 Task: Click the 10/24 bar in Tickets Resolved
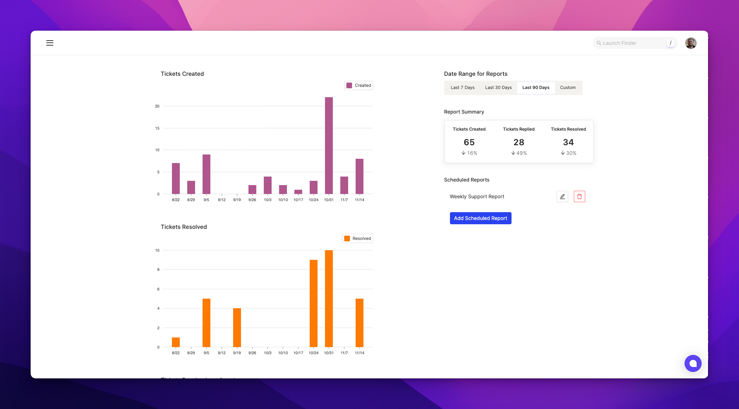pos(313,303)
